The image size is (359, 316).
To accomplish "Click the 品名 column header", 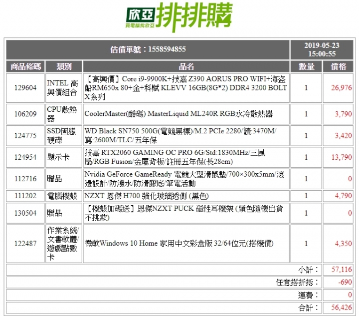I will point(186,66).
